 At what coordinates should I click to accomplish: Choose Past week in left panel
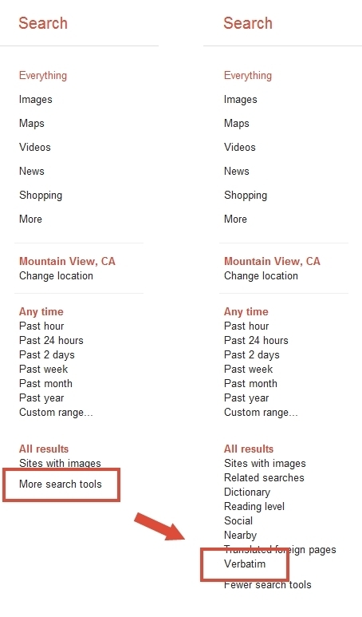[43, 369]
